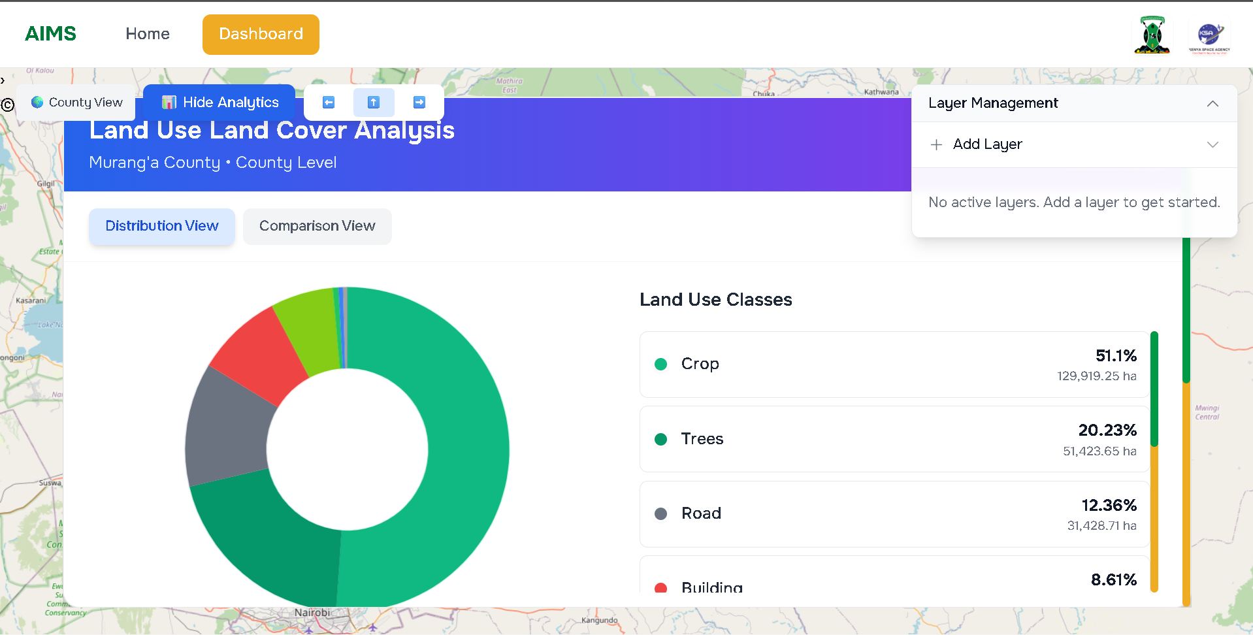This screenshot has width=1253, height=635.
Task: Click the AIMS logo text
Action: pyautogui.click(x=50, y=33)
